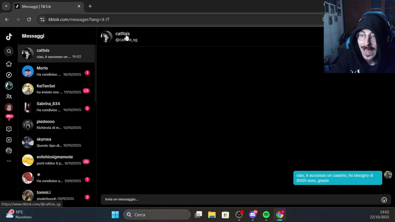
Task: Close the Messaggi | TikTok tab
Action: 79,6
